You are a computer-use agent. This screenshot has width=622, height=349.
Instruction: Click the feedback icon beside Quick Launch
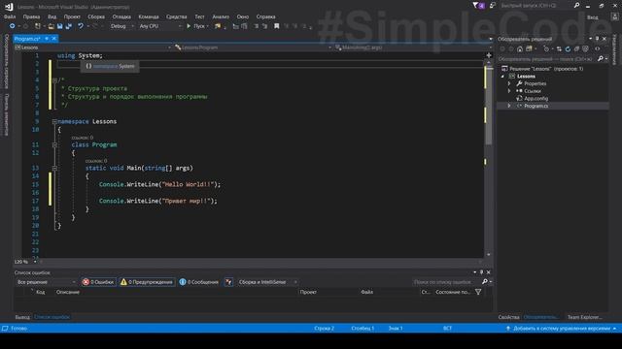[493, 6]
